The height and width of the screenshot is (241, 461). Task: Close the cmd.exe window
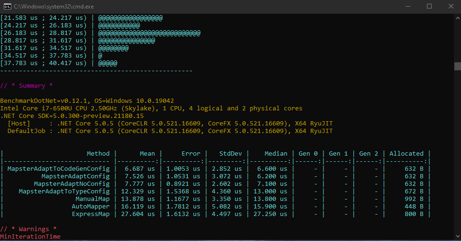click(x=451, y=7)
